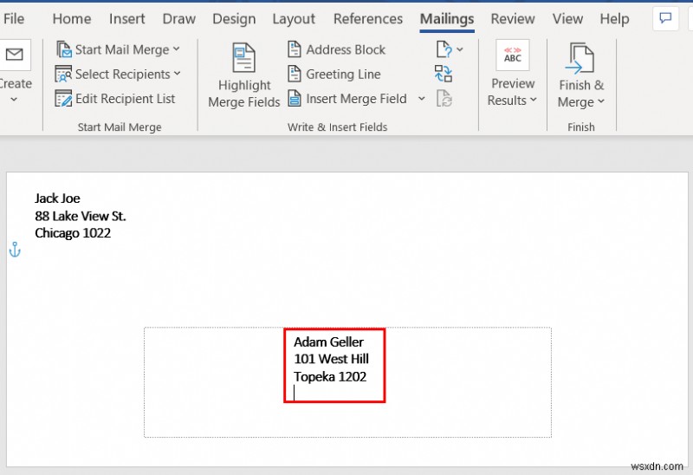Insert an Address Block

[337, 49]
